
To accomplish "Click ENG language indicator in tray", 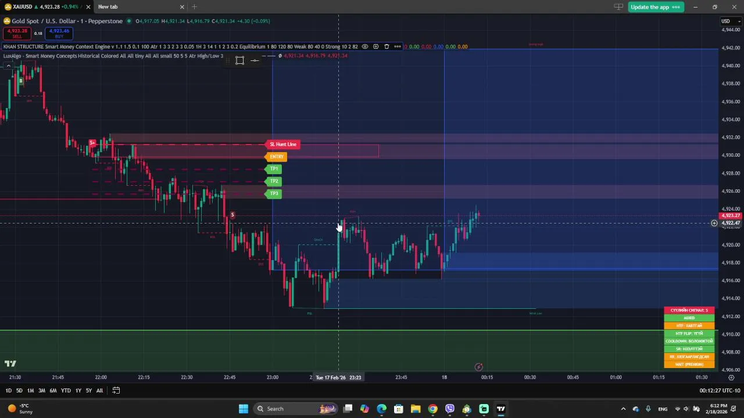I will pos(663,409).
